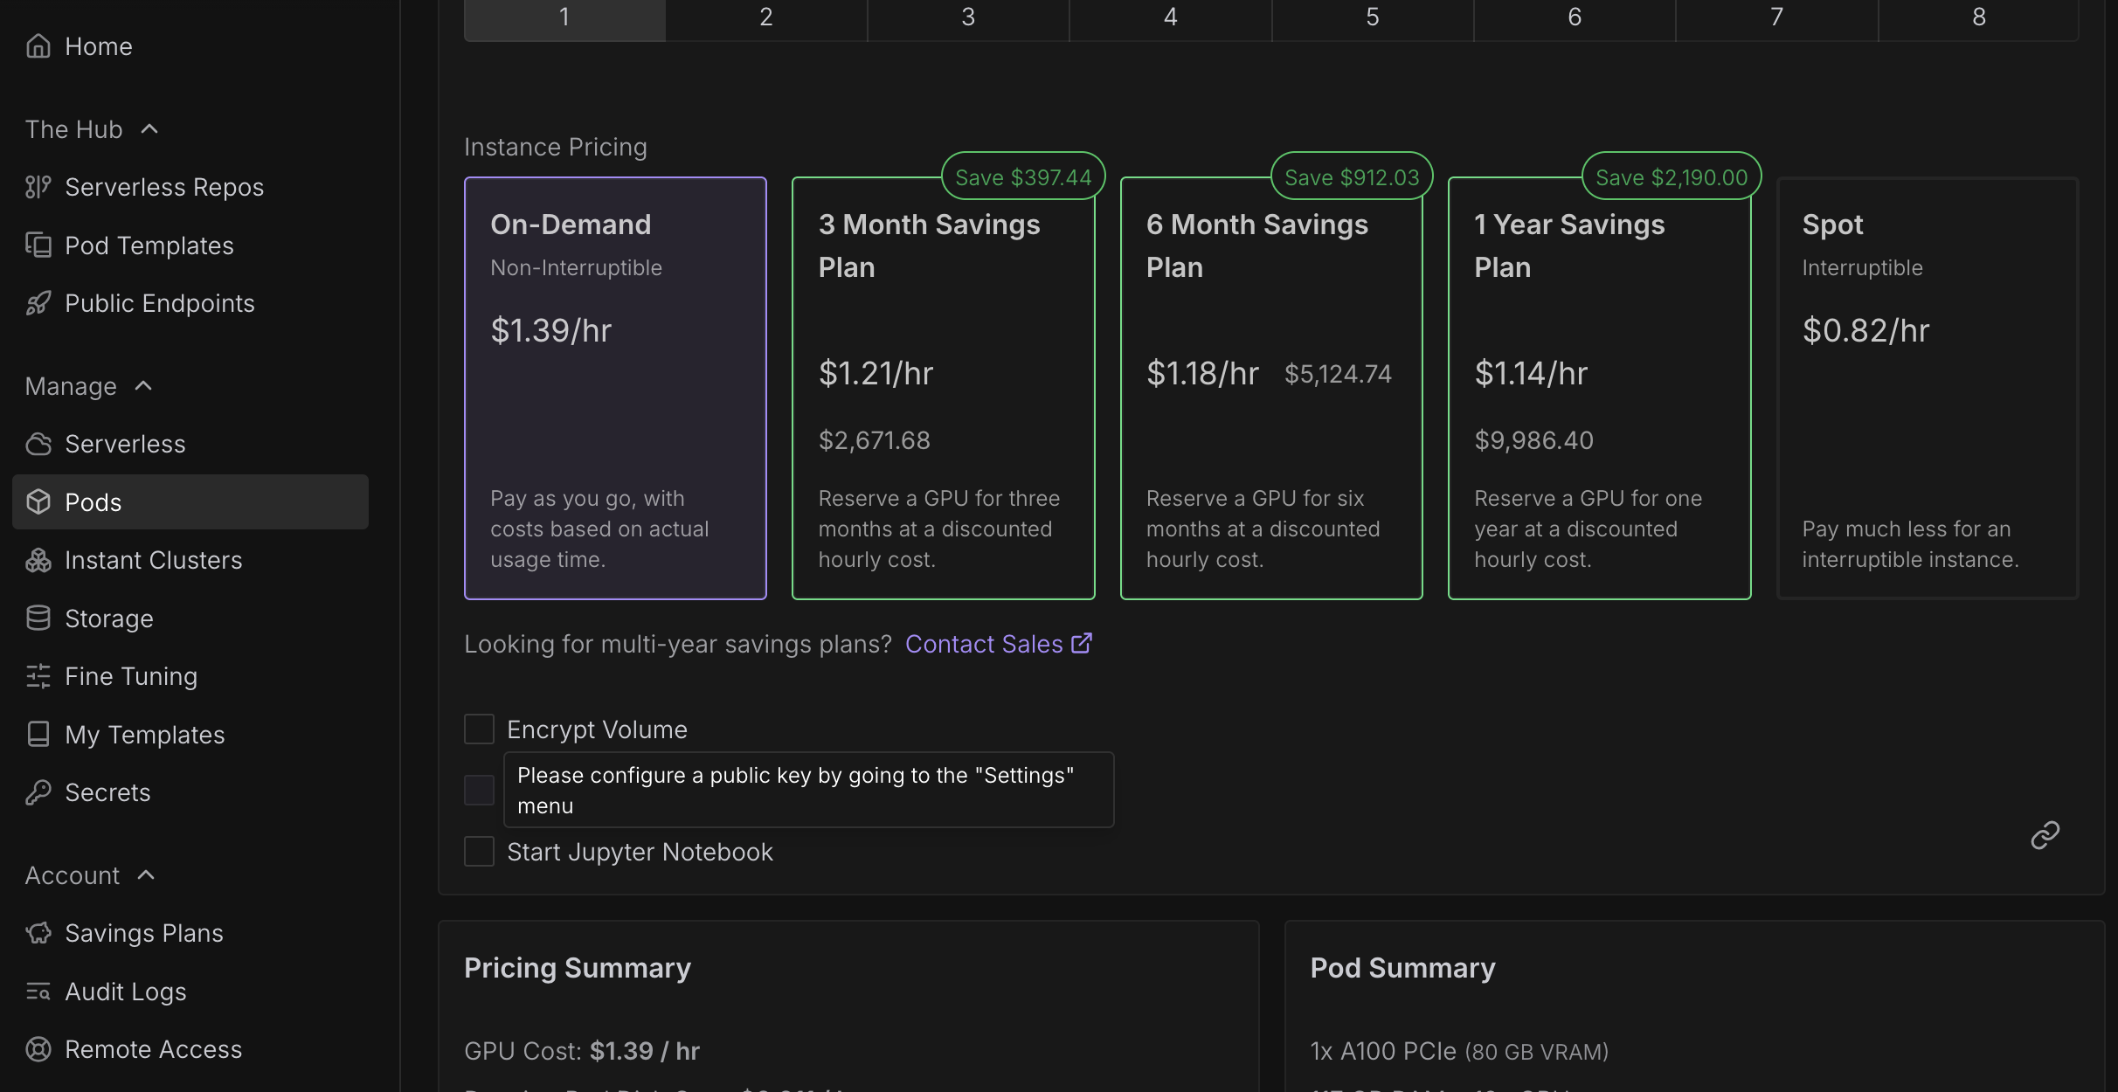Collapse The Hub sidebar section
The width and height of the screenshot is (2118, 1092).
click(x=149, y=129)
